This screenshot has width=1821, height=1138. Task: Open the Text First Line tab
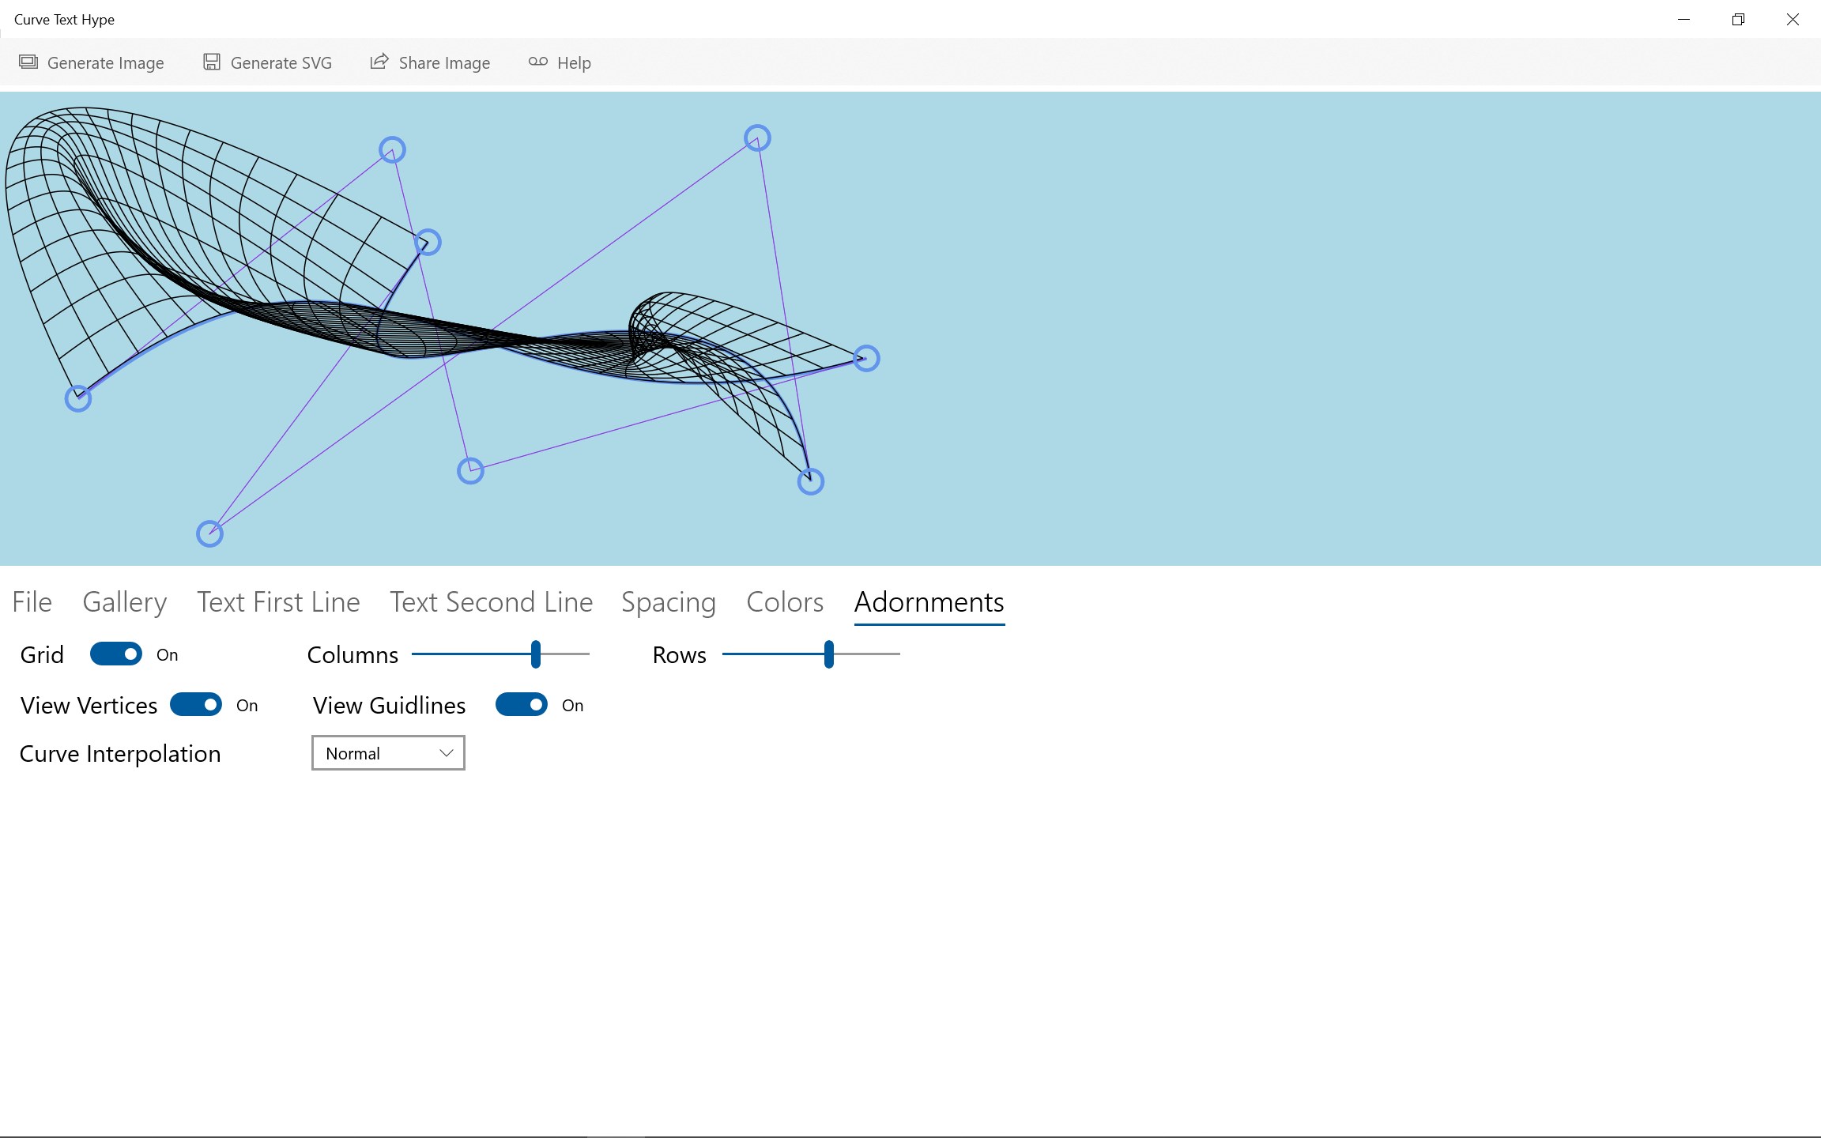point(278,602)
